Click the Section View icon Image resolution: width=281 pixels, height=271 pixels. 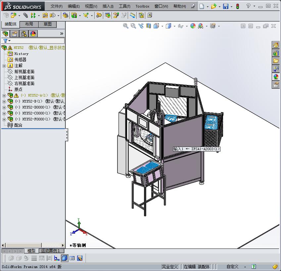point(148,26)
